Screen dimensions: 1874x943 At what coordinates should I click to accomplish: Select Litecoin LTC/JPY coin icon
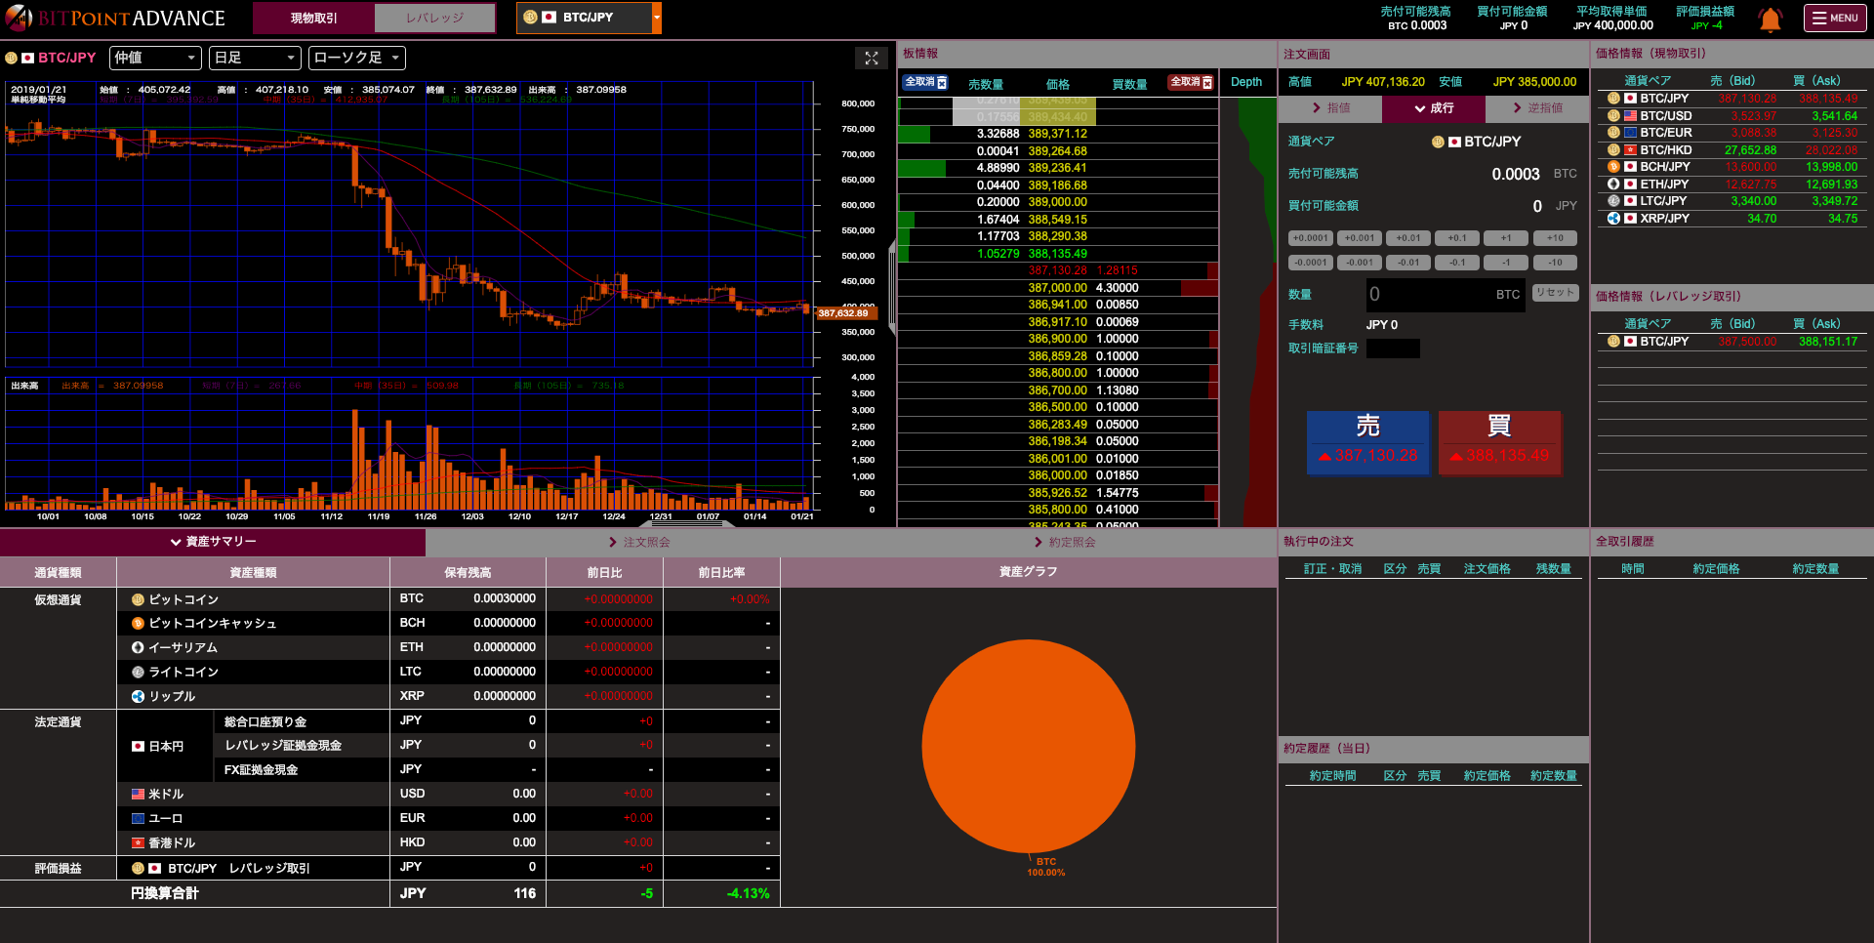pos(1613,201)
